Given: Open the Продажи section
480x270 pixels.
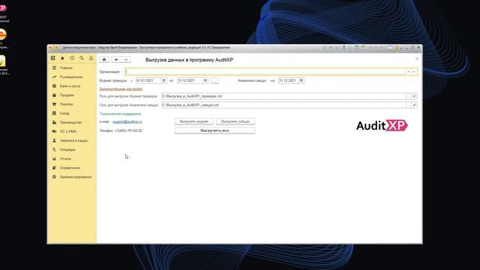Looking at the screenshot, I should click(67, 95).
